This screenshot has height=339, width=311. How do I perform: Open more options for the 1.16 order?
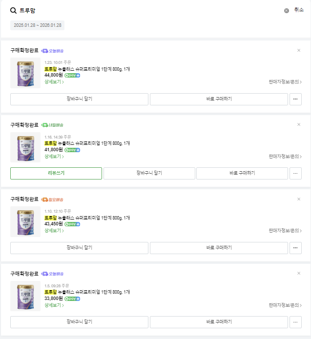295,173
